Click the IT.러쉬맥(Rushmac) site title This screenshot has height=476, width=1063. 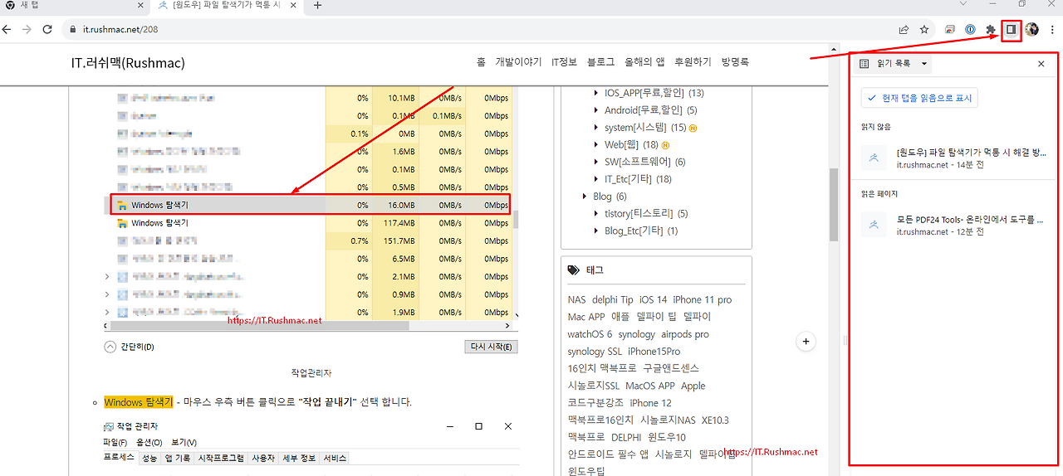(x=128, y=63)
